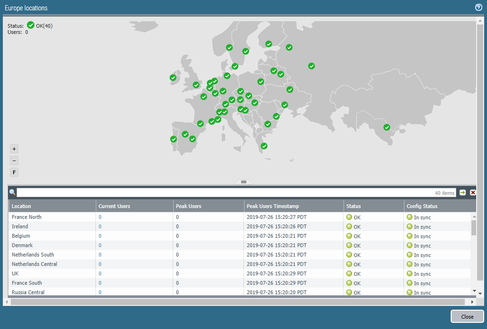Viewport: 487px width, 329px height.
Task: Click the help question mark icon
Action: (478, 8)
